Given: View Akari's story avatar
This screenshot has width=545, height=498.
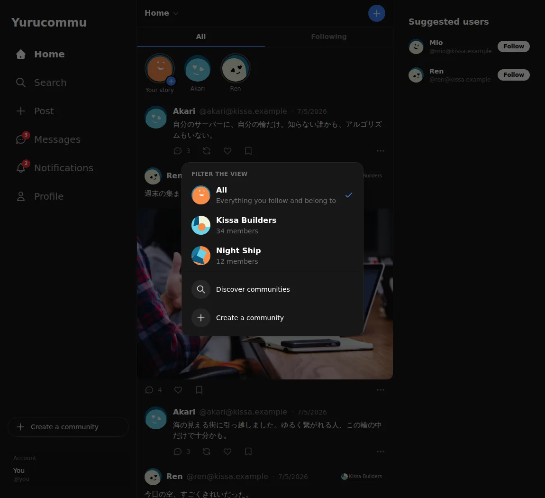Looking at the screenshot, I should point(198,68).
